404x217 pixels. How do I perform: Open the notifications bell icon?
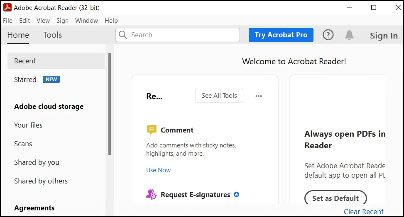349,35
